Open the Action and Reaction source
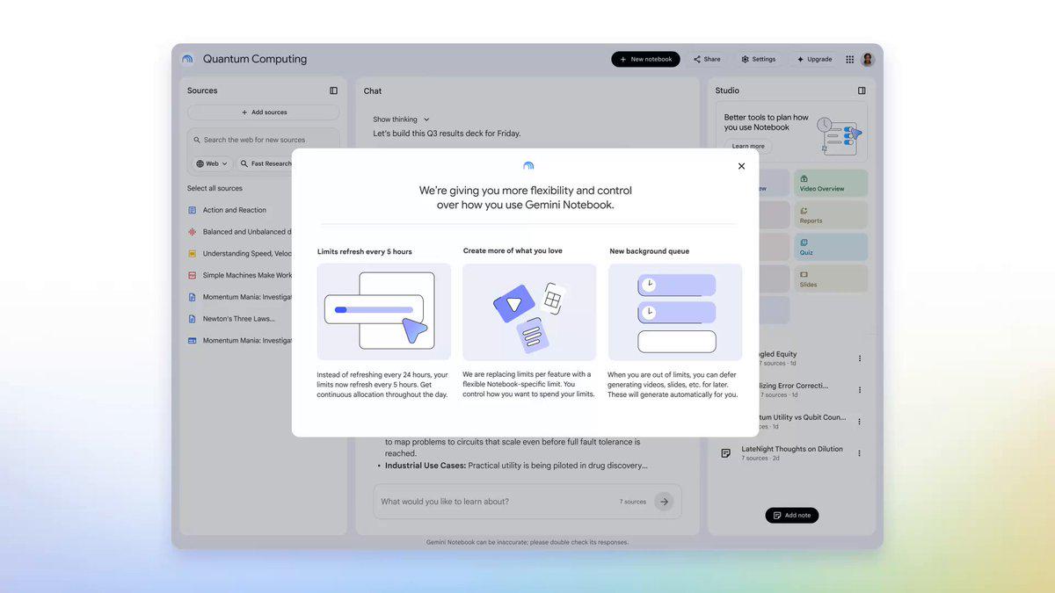Viewport: 1055px width, 593px height. [235, 210]
